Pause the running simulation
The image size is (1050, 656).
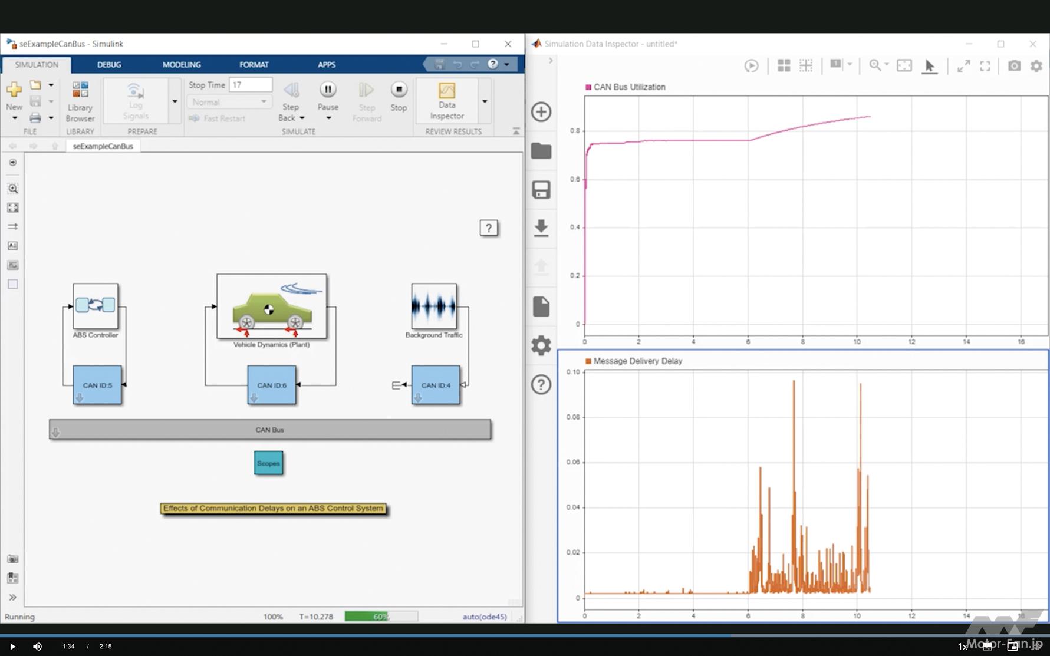[x=328, y=90]
